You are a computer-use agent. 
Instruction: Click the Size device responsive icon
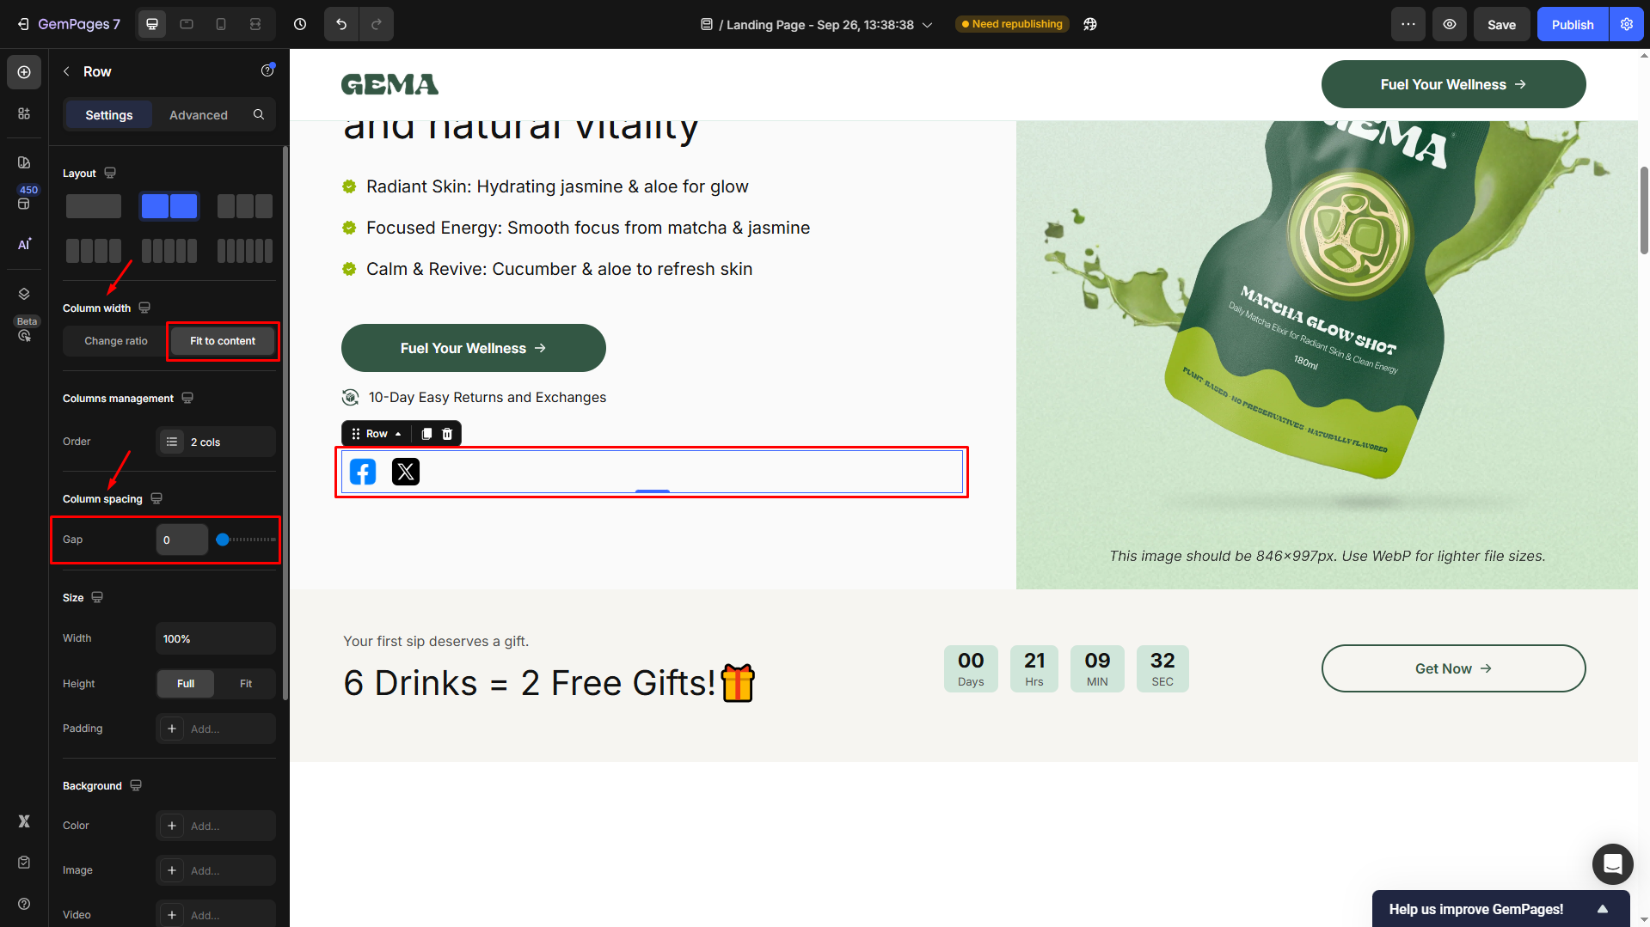pyautogui.click(x=97, y=597)
